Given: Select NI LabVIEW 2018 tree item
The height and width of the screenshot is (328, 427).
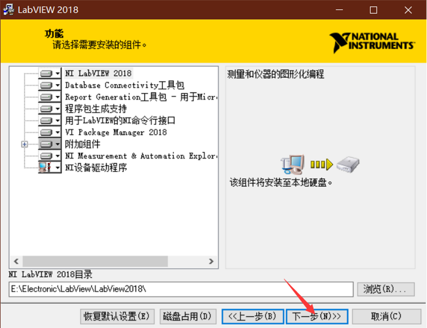Looking at the screenshot, I should tap(99, 73).
